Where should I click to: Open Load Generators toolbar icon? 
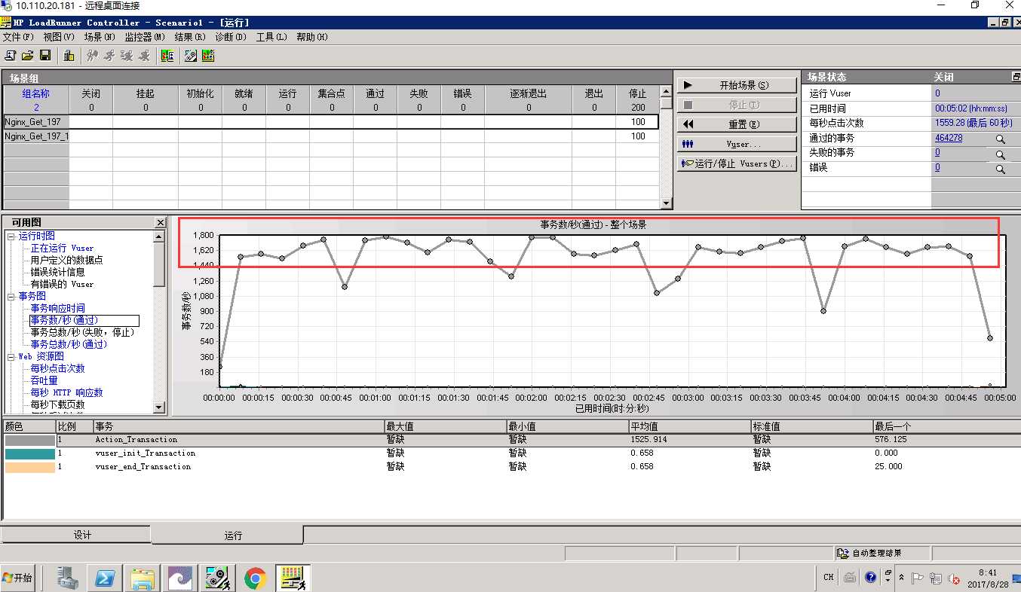pyautogui.click(x=69, y=55)
